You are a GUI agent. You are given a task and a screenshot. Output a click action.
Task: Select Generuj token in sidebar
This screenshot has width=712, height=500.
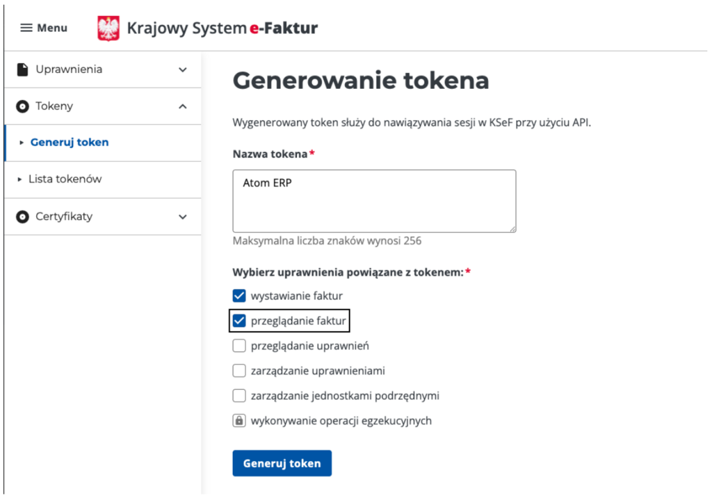[x=70, y=142]
